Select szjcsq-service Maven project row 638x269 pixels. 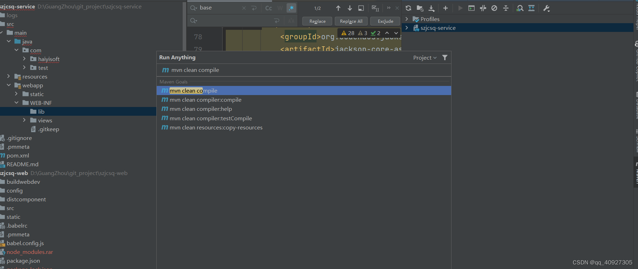point(517,28)
